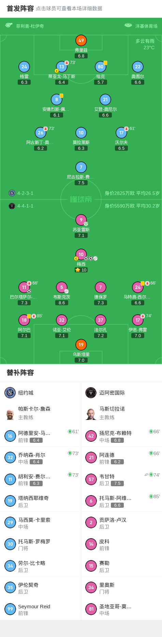
Task: Click the stadium icon beside 洋基体育场
Action: tap(128, 25)
